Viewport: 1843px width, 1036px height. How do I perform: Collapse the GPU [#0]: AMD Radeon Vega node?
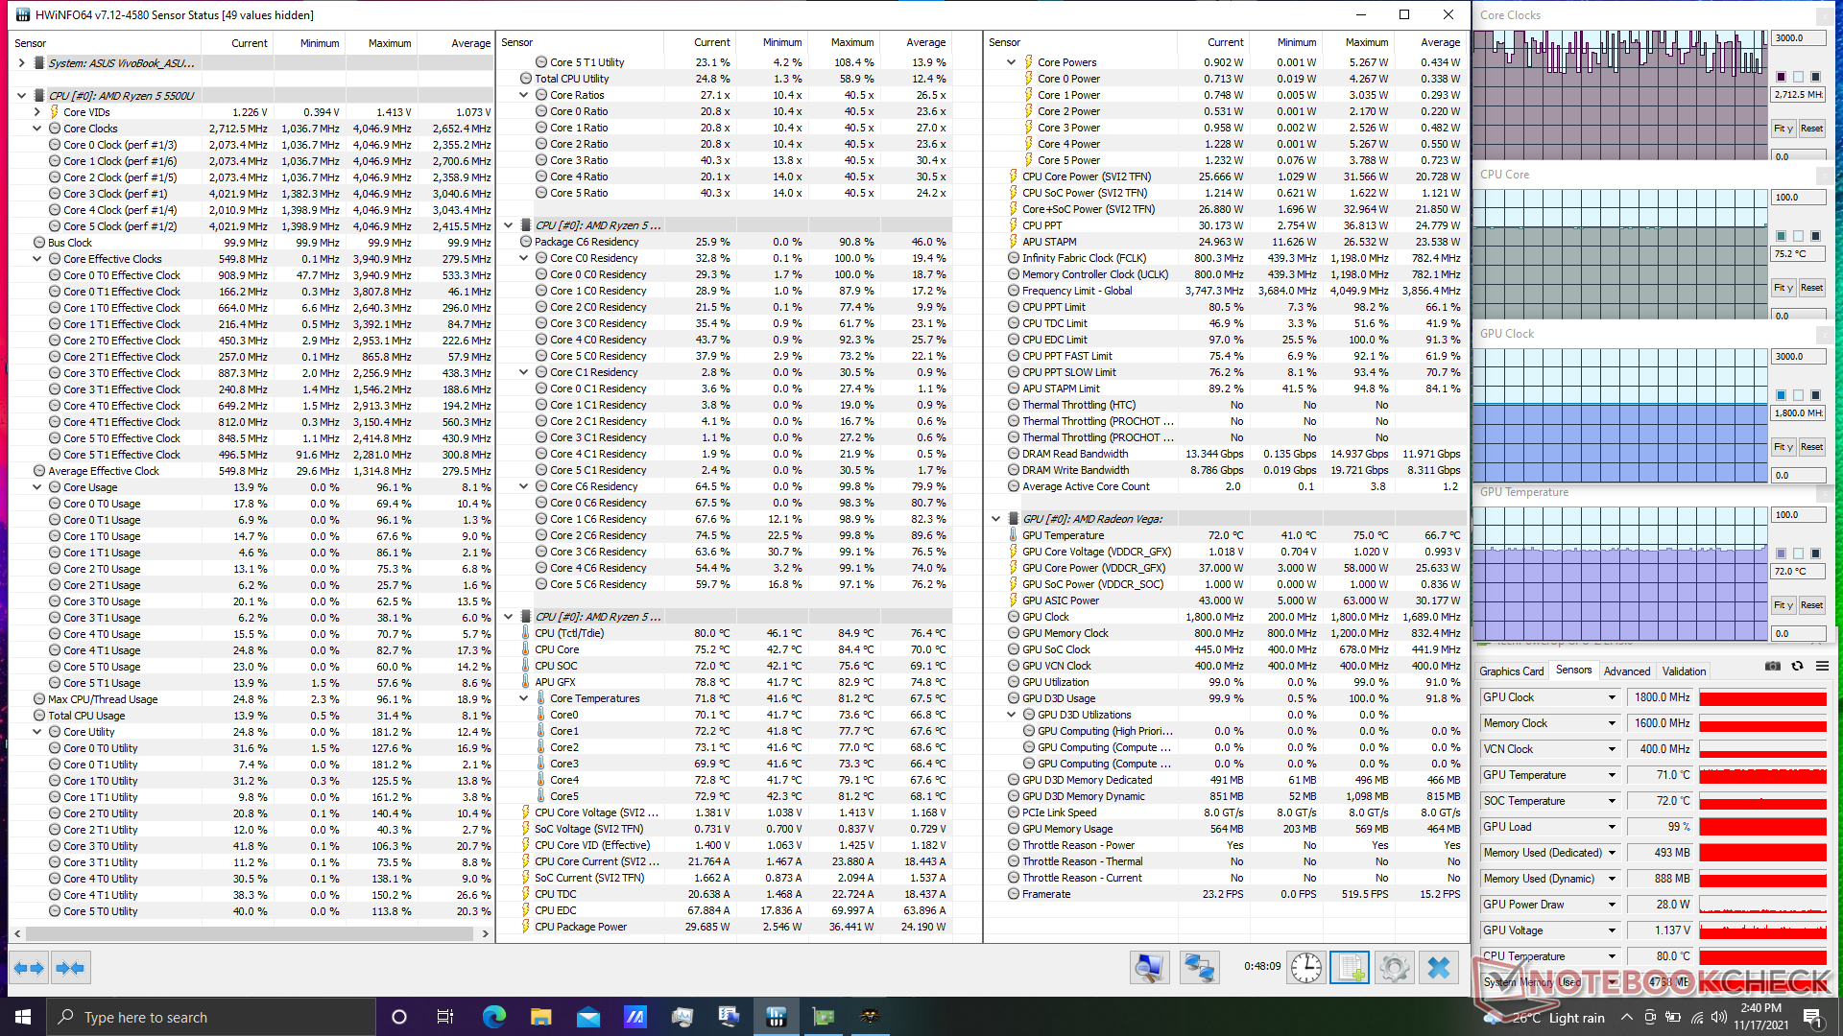(x=996, y=519)
